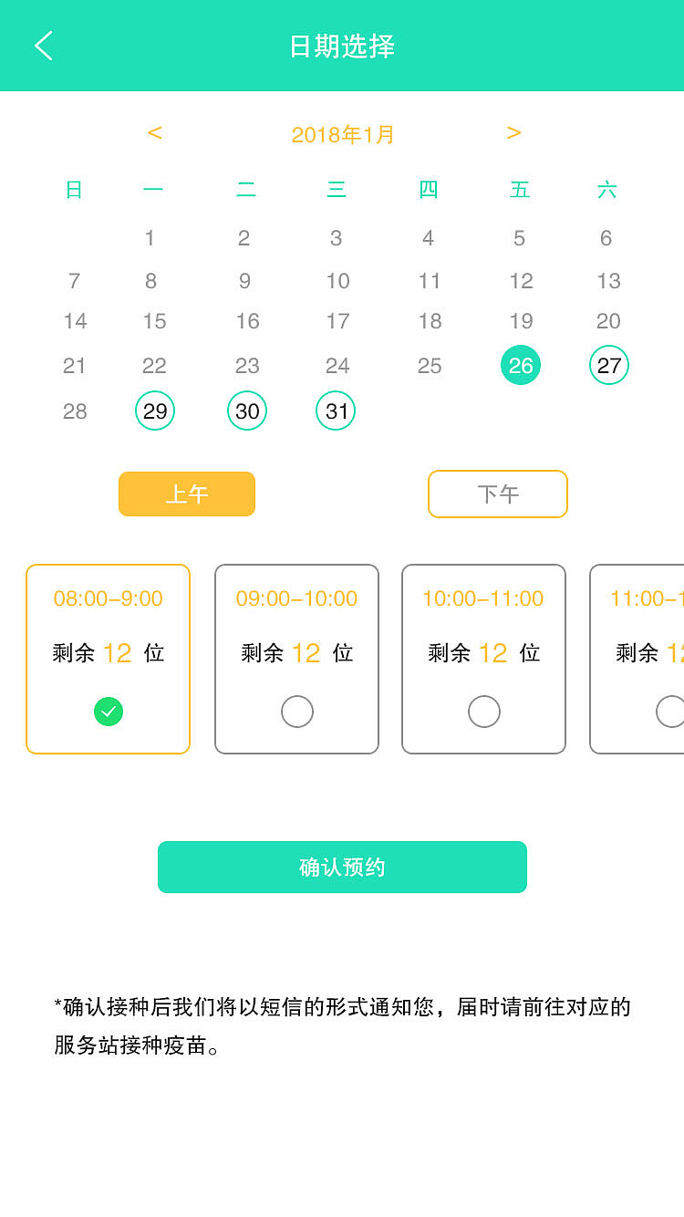Select the radio button for 09:00–10:00 slot
This screenshot has width=684, height=1217.
point(296,712)
